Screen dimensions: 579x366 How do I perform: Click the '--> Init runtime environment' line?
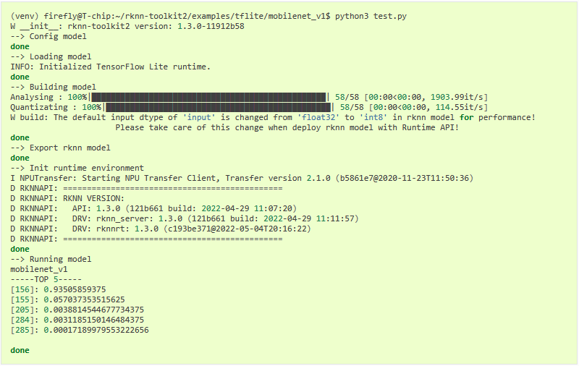click(x=77, y=169)
